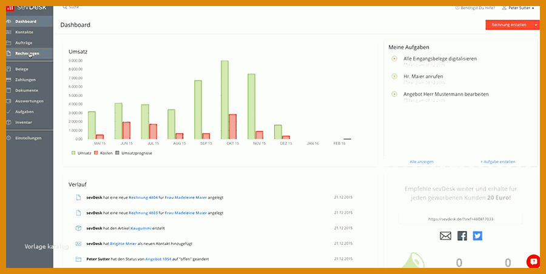
Task: Click the Kontakte card icon in sidebar
Action: (x=9, y=32)
